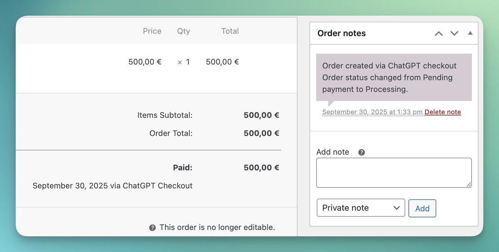Image resolution: width=499 pixels, height=252 pixels.
Task: Collapse the Order notes panel with triangle toggle
Action: (470, 33)
